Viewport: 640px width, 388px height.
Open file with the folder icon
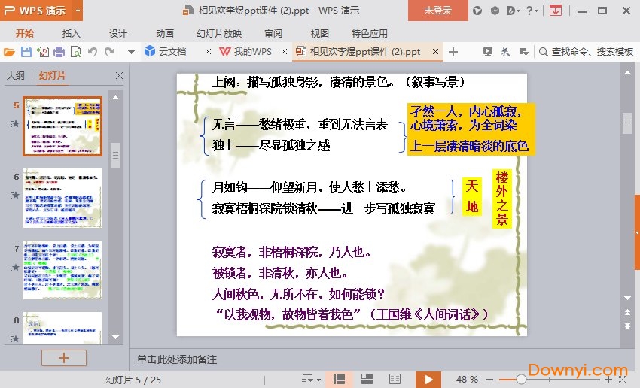(9, 52)
